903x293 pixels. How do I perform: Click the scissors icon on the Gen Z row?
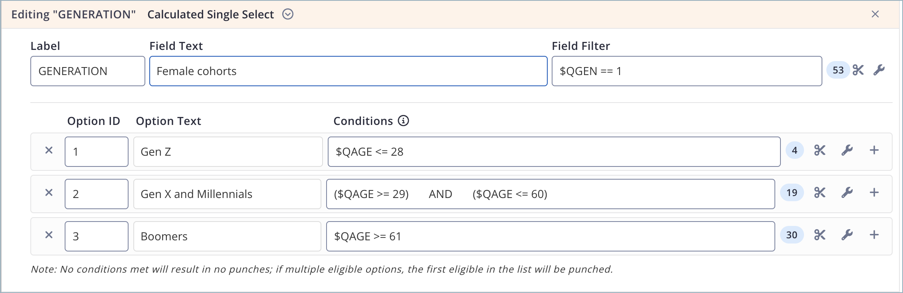pos(820,151)
